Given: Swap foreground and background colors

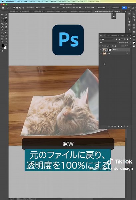Looking at the screenshot, I should pyautogui.click(x=6, y=45).
